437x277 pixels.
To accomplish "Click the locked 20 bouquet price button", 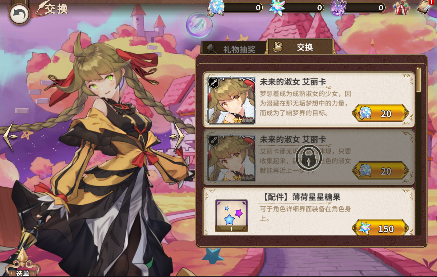I will [380, 171].
